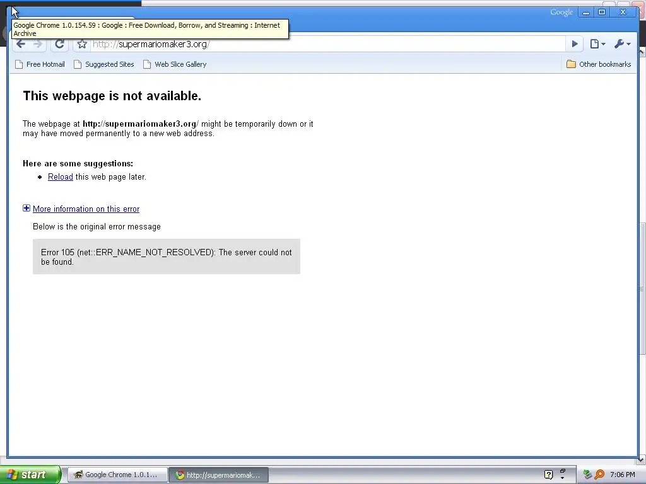
Task: Open the Web Slice Gallery bookmark
Action: (x=175, y=64)
